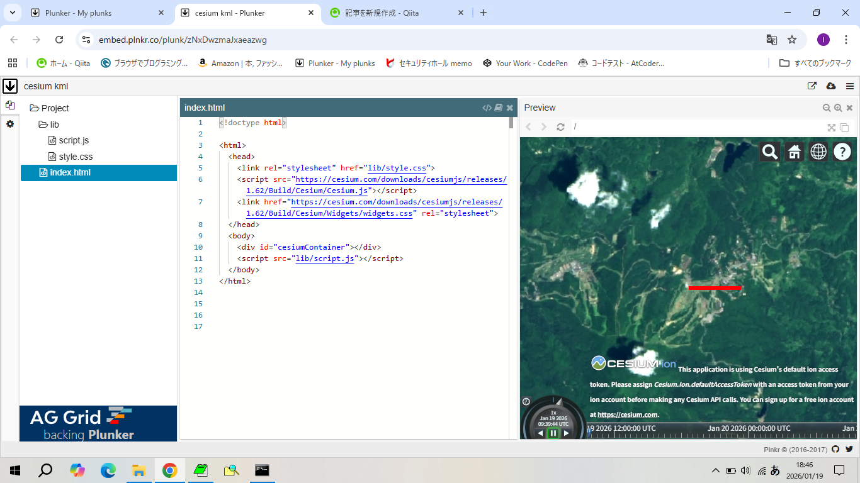Open script.js in file tree
Screen dimensions: 860x483
click(x=69, y=140)
